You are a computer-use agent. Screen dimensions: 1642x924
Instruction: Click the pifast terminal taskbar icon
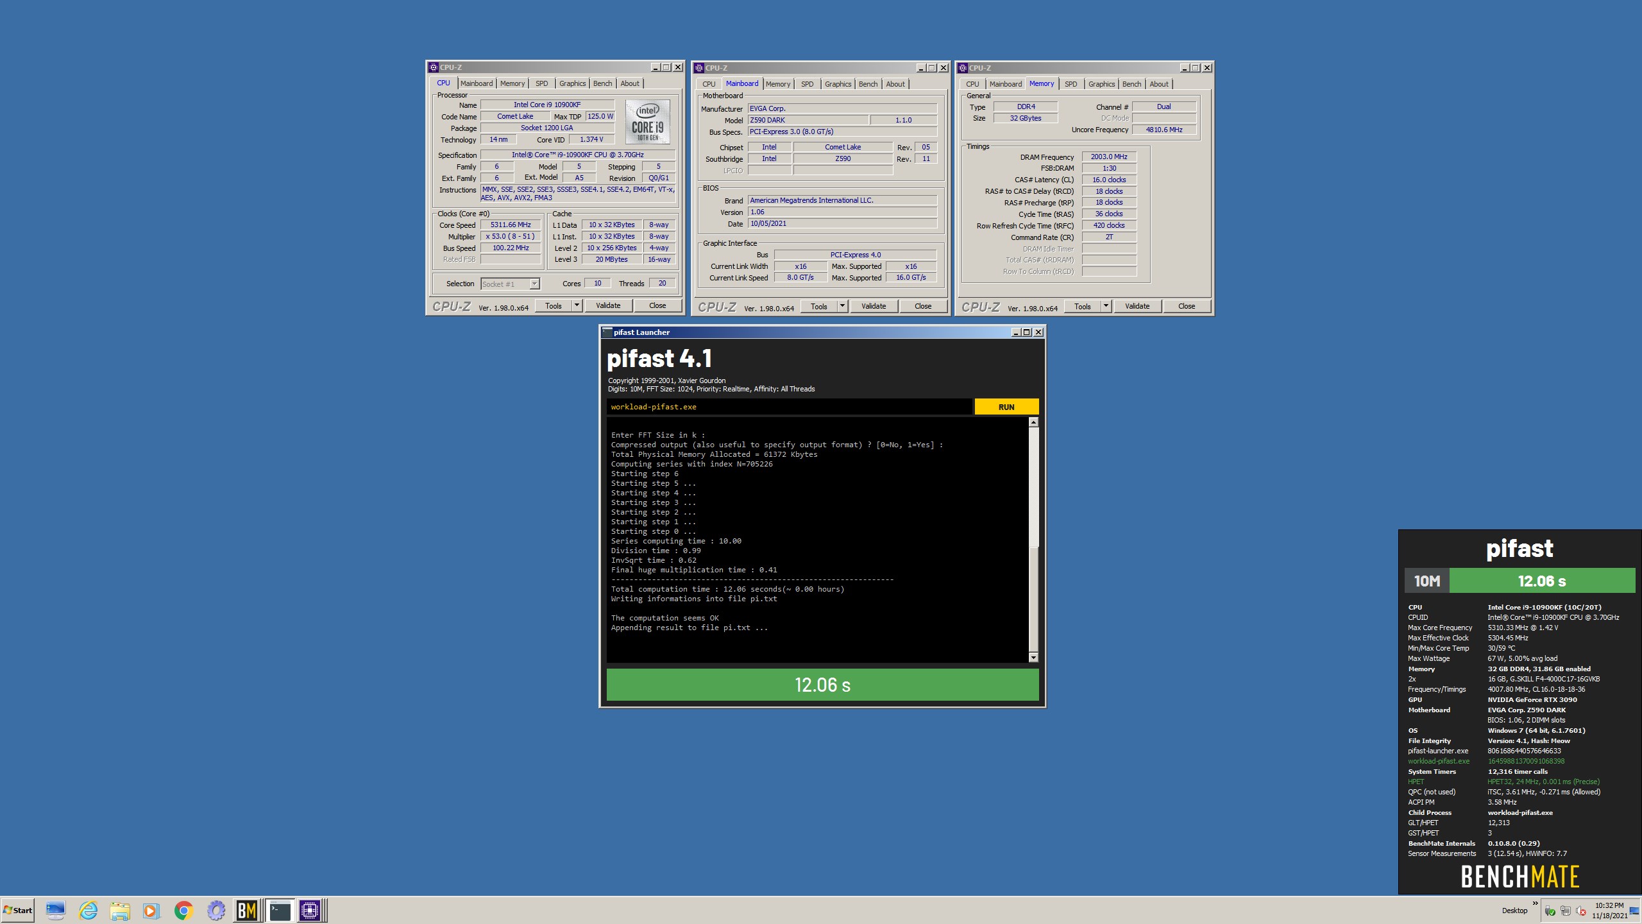[280, 911]
